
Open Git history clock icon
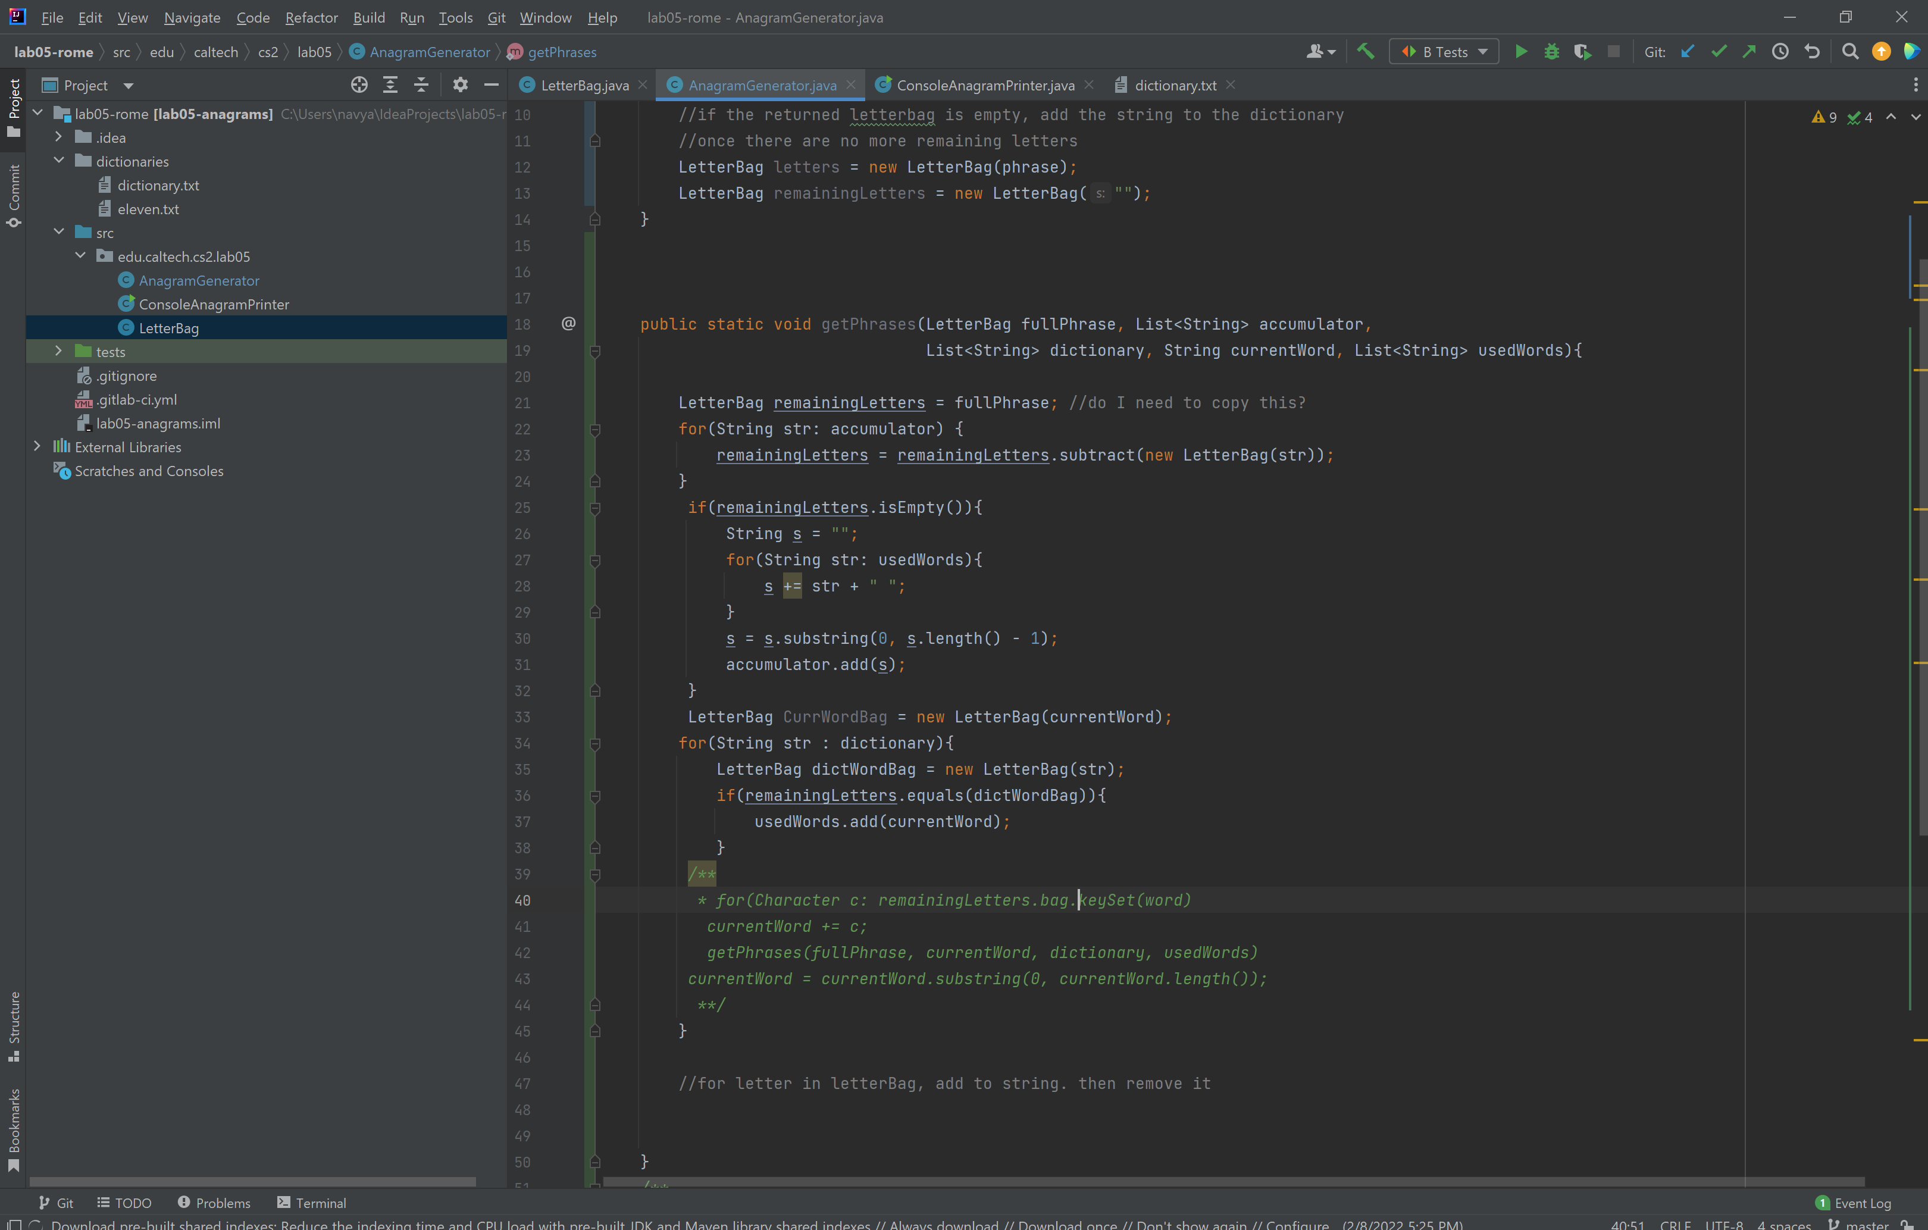pyautogui.click(x=1780, y=52)
